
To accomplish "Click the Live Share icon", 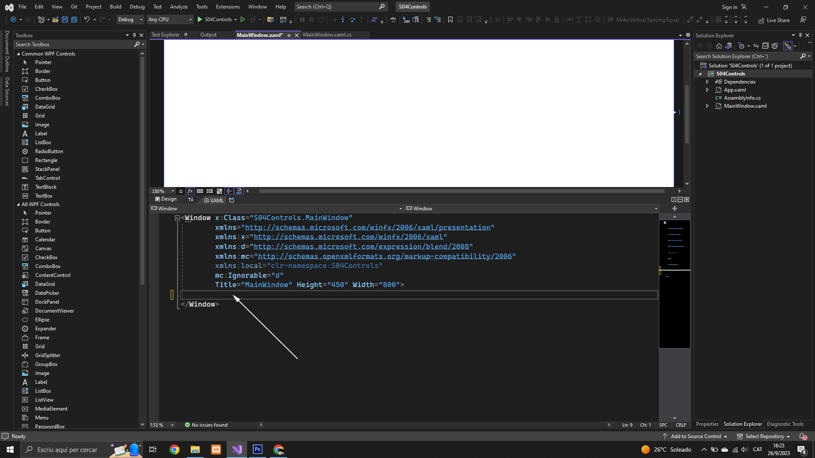I will click(761, 20).
